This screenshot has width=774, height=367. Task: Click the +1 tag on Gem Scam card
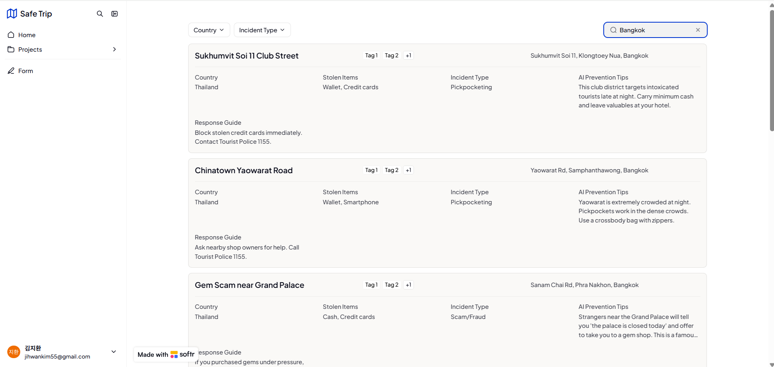[409, 285]
